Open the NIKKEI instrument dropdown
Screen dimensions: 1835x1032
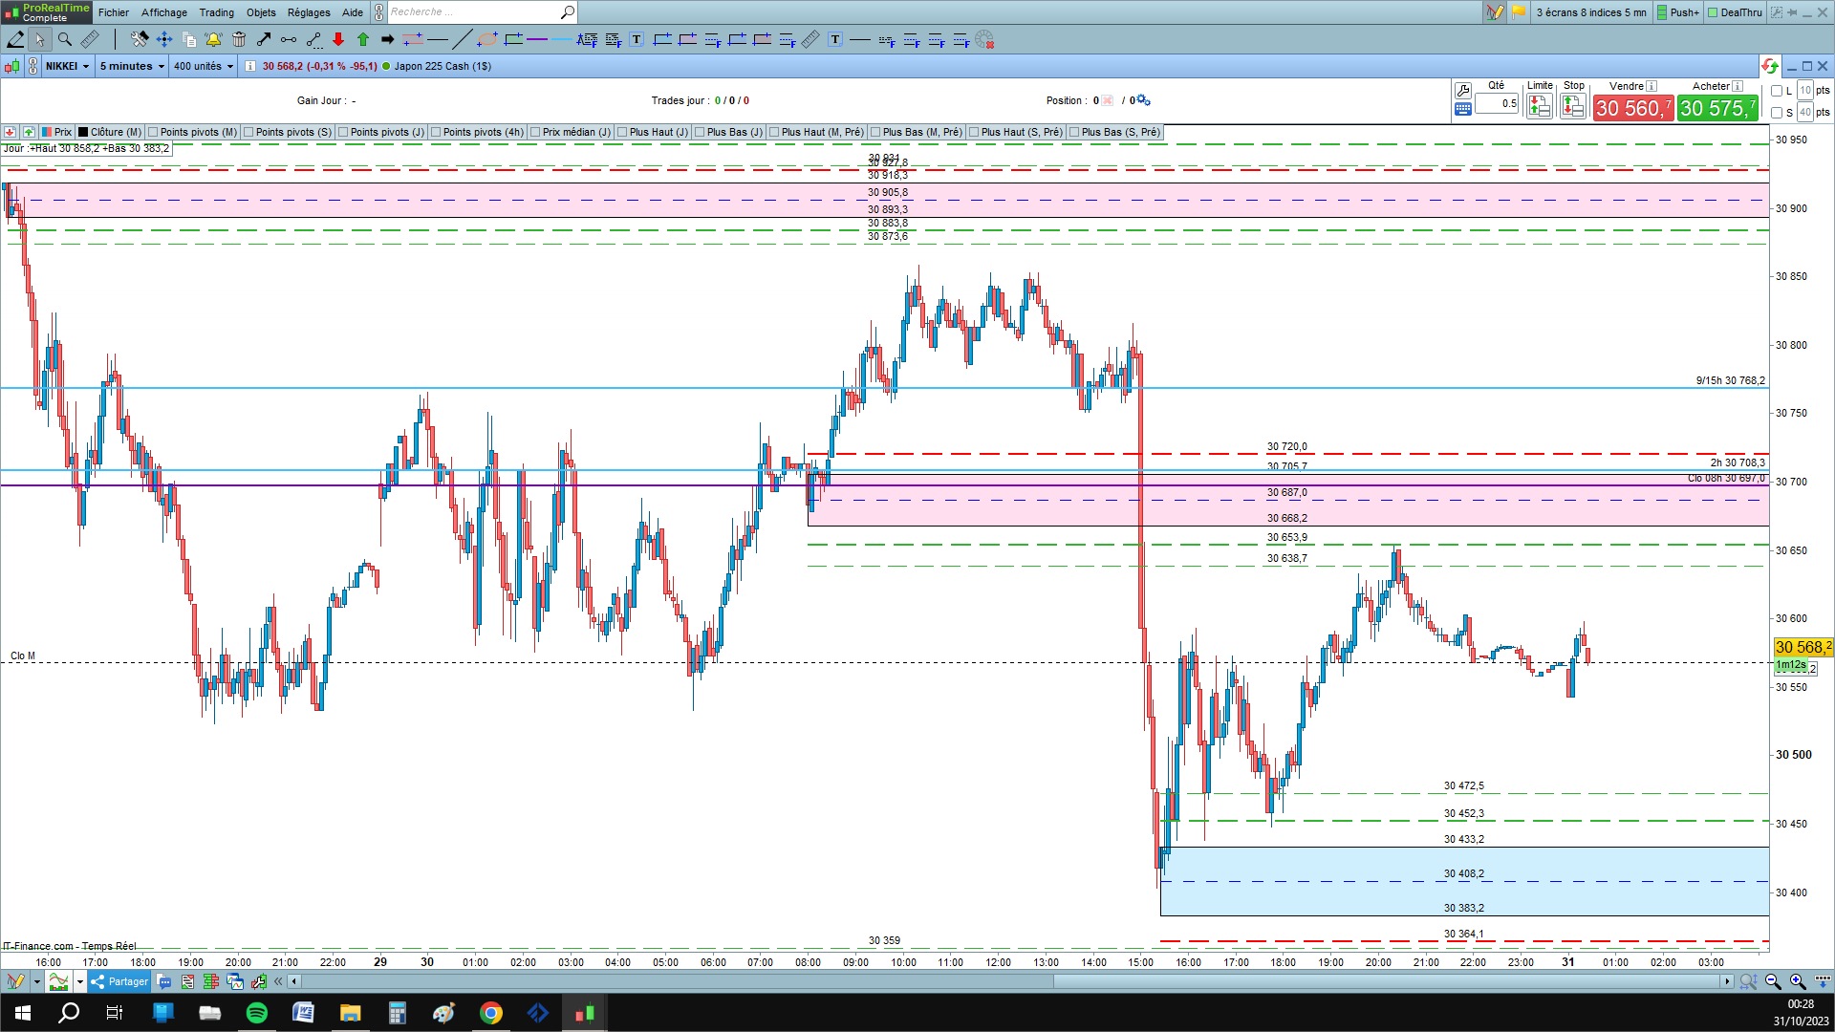tap(68, 66)
